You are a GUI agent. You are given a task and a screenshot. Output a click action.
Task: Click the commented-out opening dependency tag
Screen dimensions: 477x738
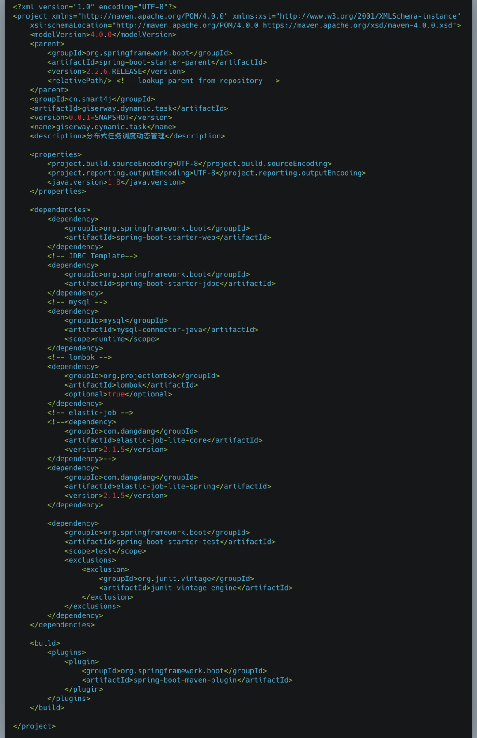point(82,422)
